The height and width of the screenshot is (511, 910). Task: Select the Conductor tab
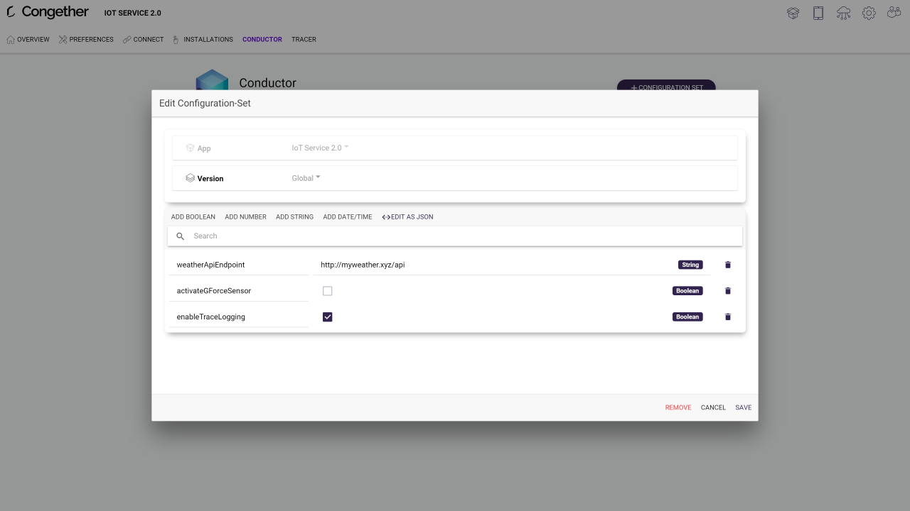[262, 40]
